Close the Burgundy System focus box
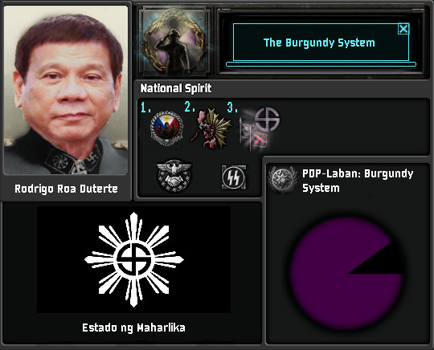Viewport: 434px width, 350px height. pyautogui.click(x=403, y=29)
